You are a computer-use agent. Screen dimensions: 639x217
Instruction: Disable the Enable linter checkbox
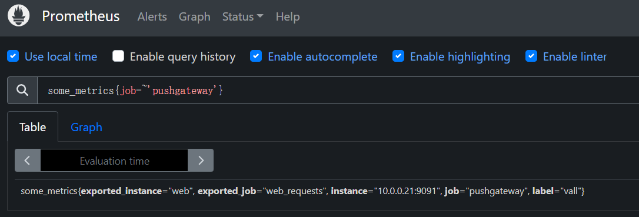[531, 56]
